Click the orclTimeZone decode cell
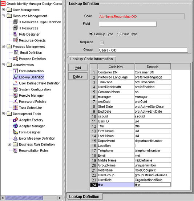The image size is (194, 201). coord(153,82)
